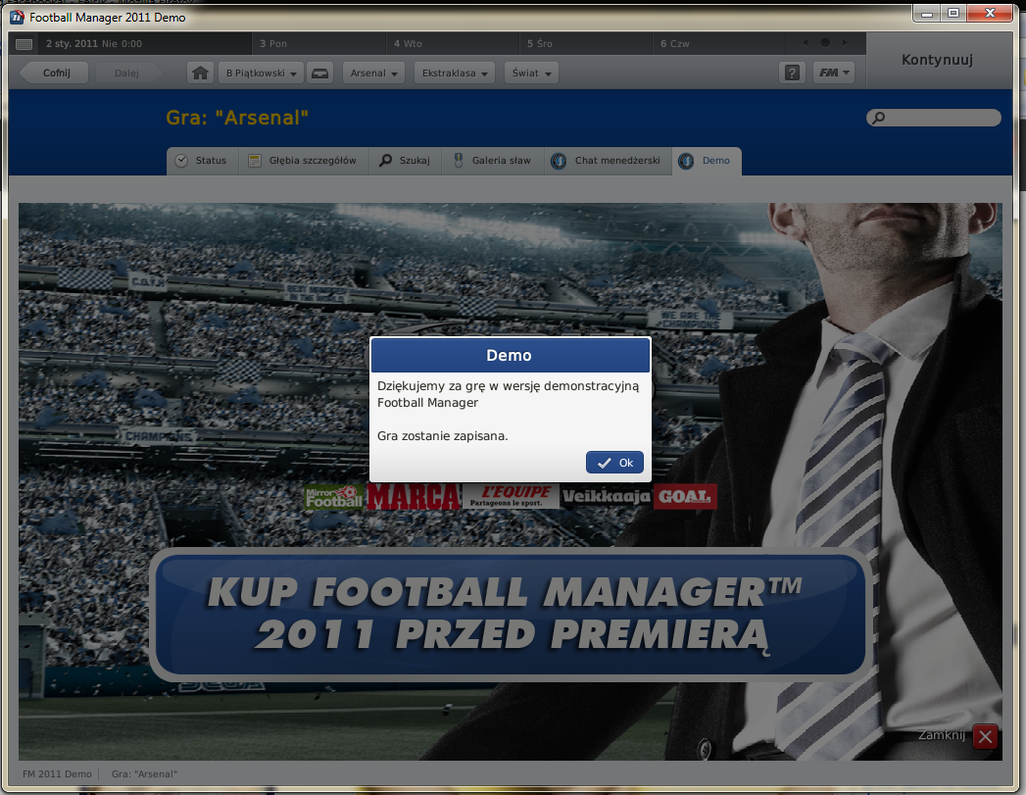Click the Veikkaaja logo
Image resolution: width=1026 pixels, height=795 pixels.
click(606, 497)
